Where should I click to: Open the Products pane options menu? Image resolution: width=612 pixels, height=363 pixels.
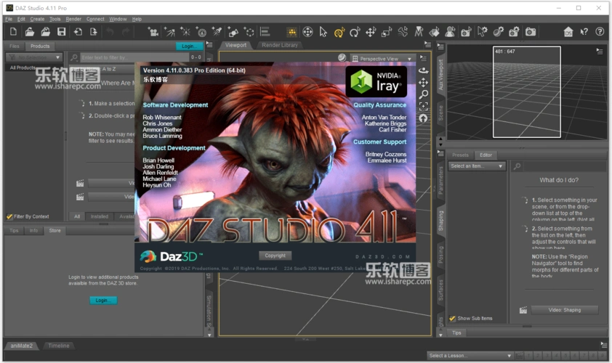pyautogui.click(x=209, y=45)
